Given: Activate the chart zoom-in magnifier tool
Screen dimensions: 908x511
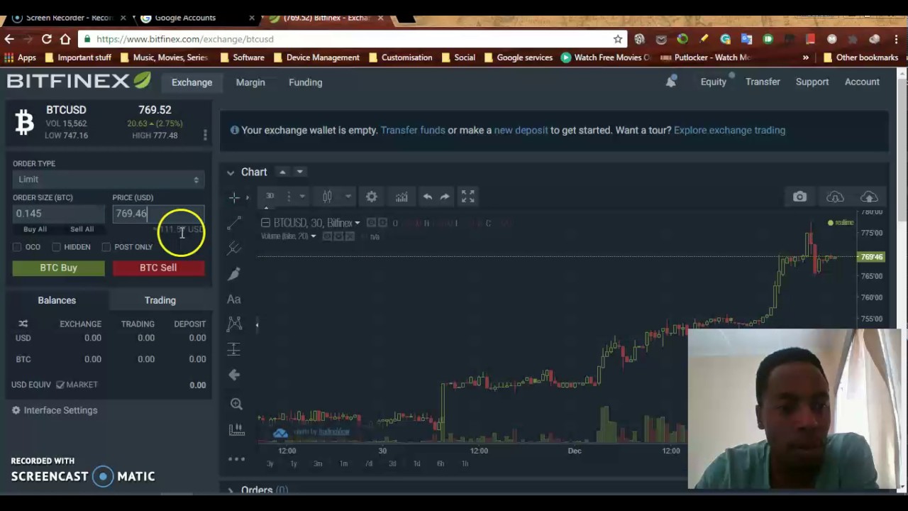Looking at the screenshot, I should click(x=236, y=404).
